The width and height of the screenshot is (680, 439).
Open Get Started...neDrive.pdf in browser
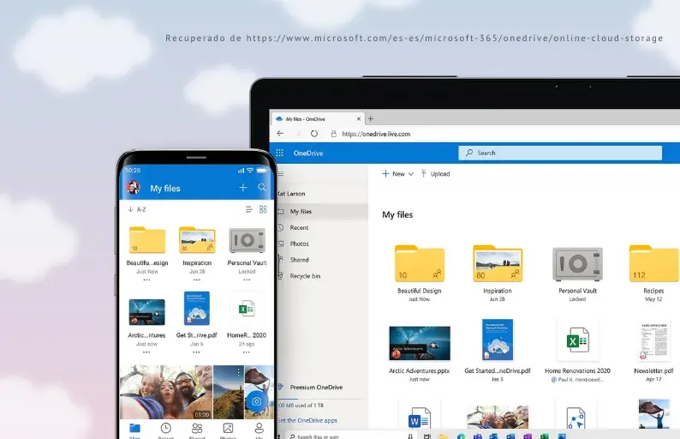[x=498, y=340]
